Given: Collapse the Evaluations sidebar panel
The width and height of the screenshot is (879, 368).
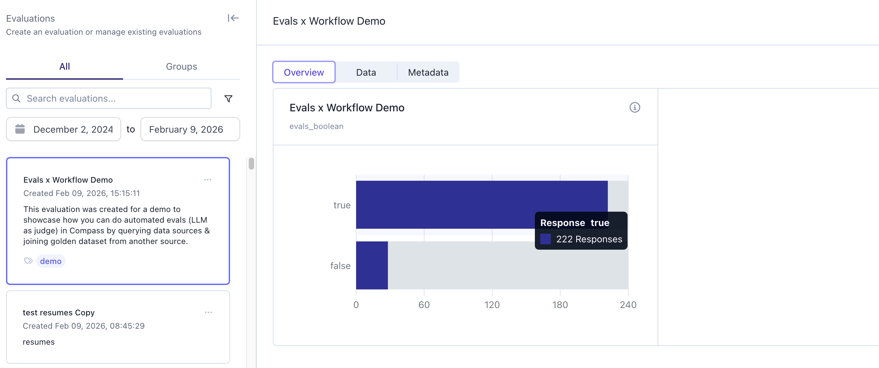Looking at the screenshot, I should pyautogui.click(x=233, y=18).
